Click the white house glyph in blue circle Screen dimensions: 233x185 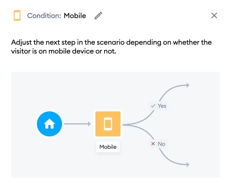tap(50, 124)
